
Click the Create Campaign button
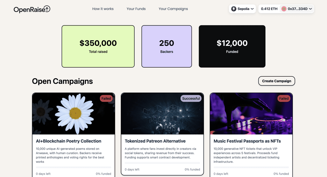[277, 81]
